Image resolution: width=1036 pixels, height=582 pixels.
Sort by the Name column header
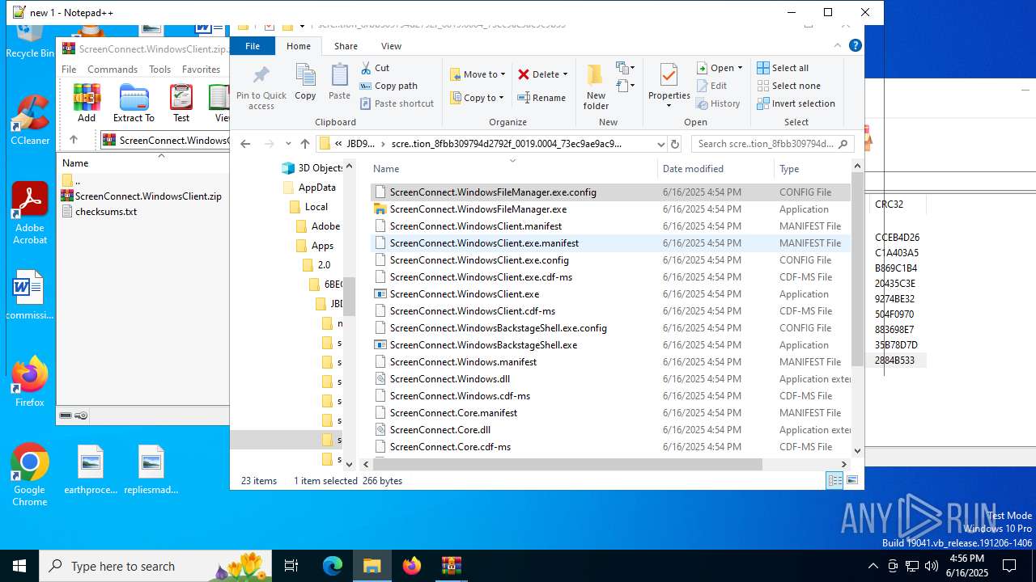point(386,169)
